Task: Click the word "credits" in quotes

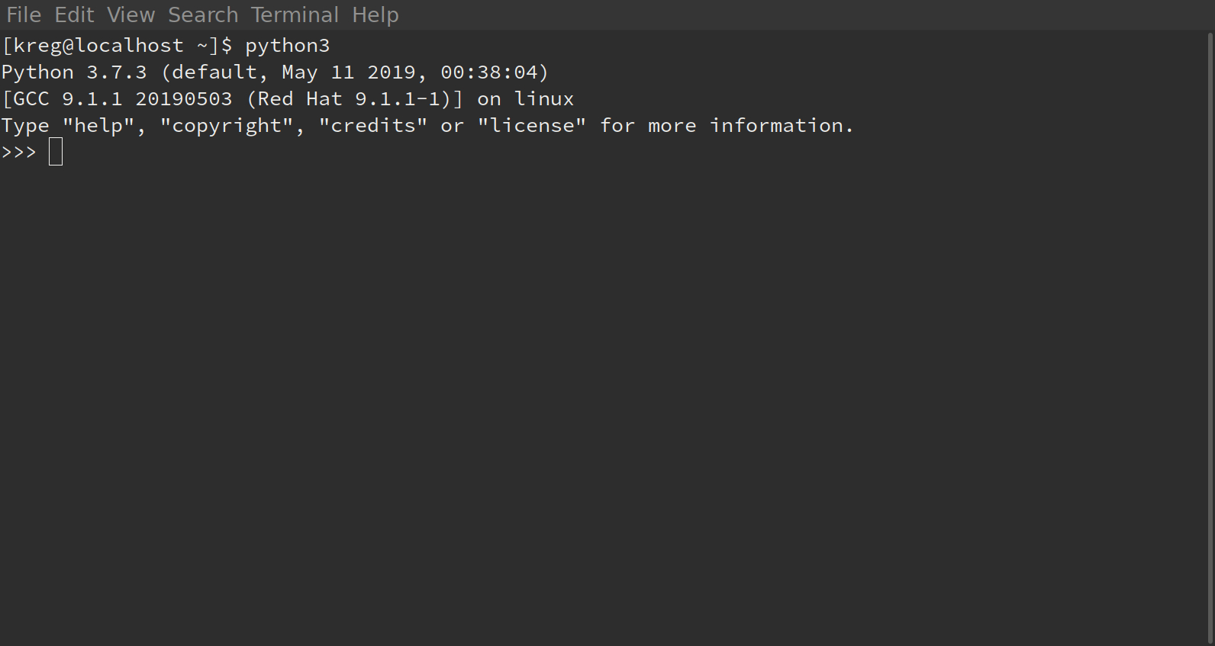Action: (373, 126)
